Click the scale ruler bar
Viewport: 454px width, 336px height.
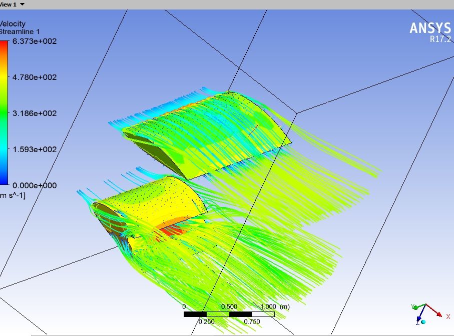click(229, 314)
